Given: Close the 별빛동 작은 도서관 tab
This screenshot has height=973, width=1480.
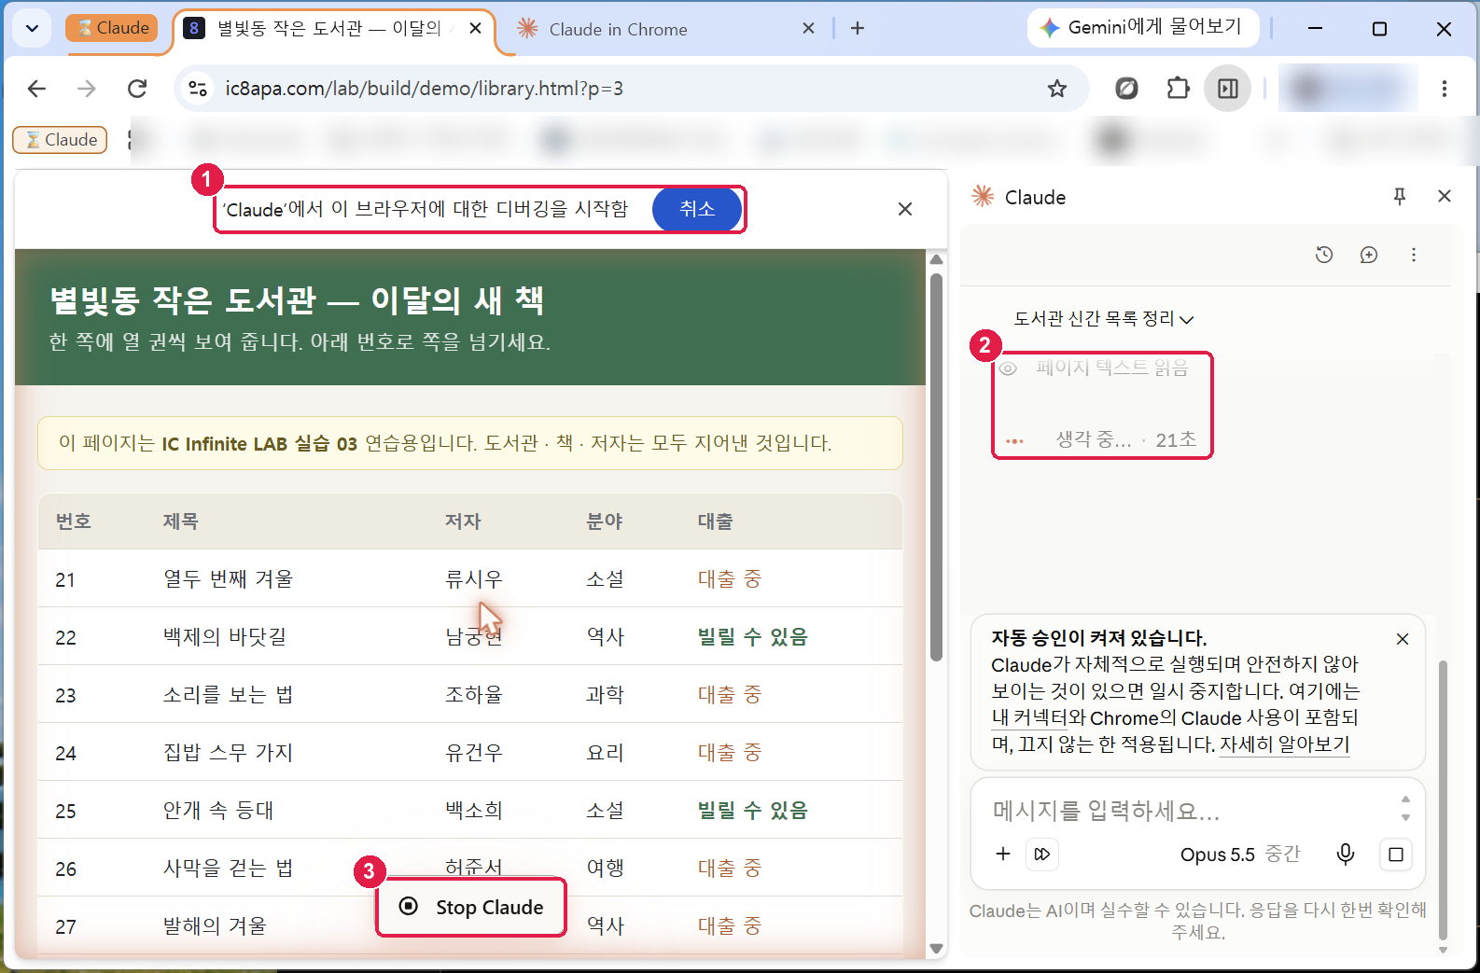Looking at the screenshot, I should 475,29.
